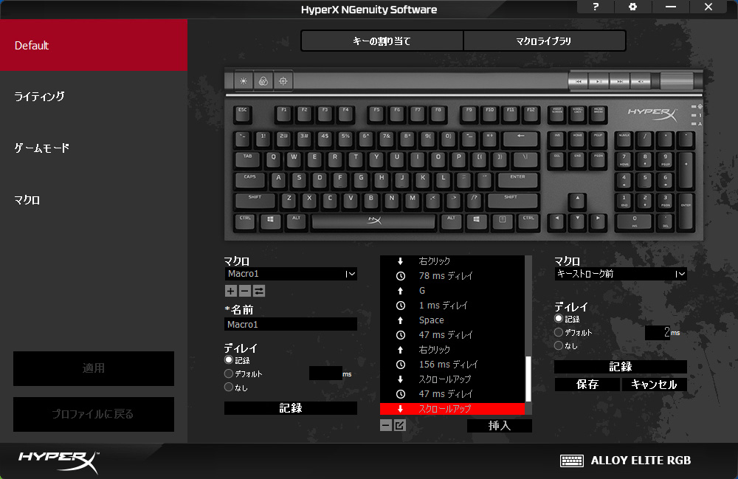Select the main ENTER key on keyboard
The height and width of the screenshot is (479, 738).
click(x=517, y=180)
